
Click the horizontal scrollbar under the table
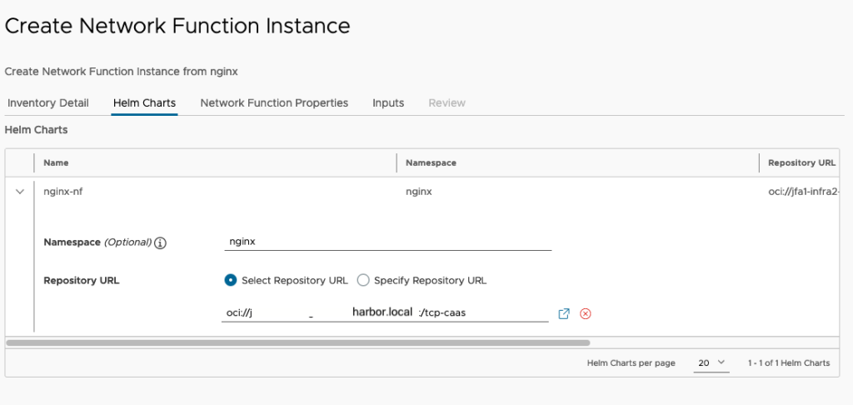pyautogui.click(x=297, y=343)
